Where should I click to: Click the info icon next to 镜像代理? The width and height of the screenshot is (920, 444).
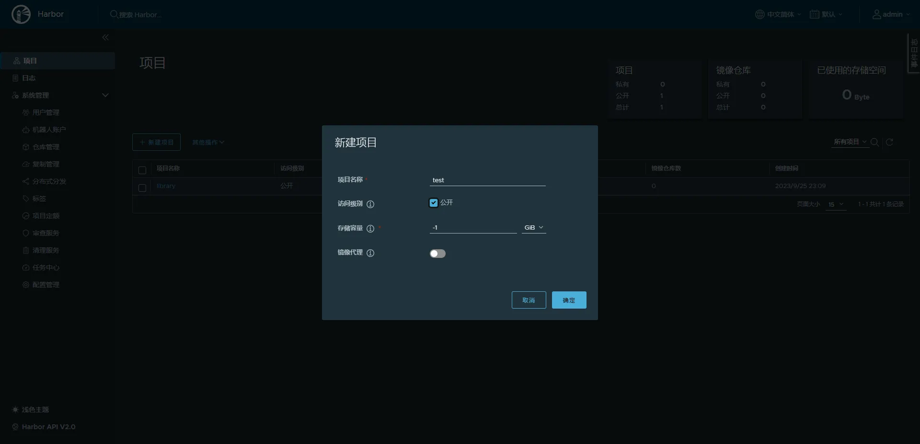[x=370, y=253]
